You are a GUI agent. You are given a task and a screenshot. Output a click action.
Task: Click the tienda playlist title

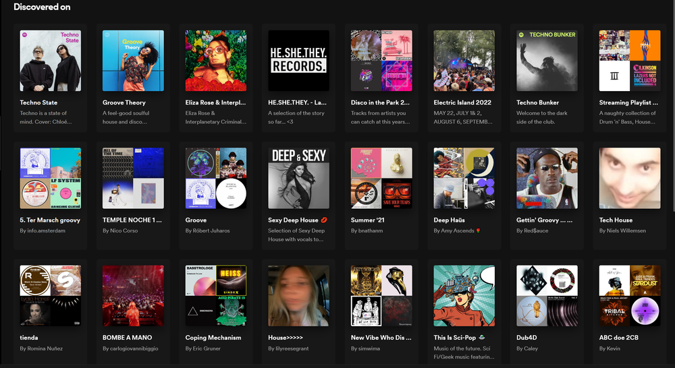pos(29,338)
